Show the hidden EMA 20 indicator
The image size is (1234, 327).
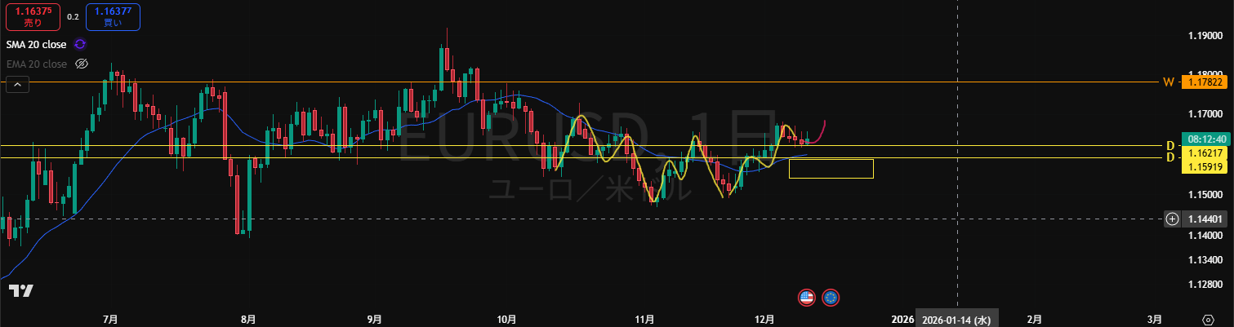point(81,64)
